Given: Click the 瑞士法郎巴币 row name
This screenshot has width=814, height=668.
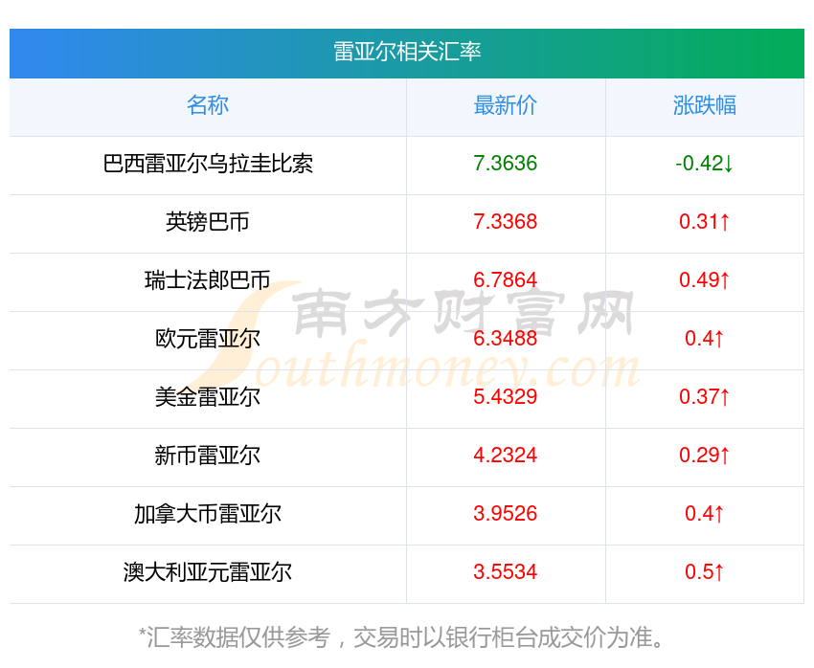Looking at the screenshot, I should coord(208,280).
